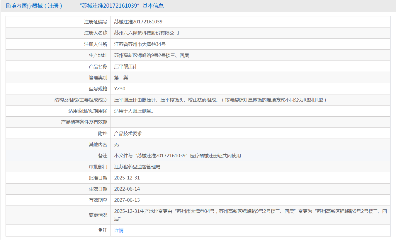Click registrant name 苏州六六视觉科技股份有限公司

tap(146, 33)
